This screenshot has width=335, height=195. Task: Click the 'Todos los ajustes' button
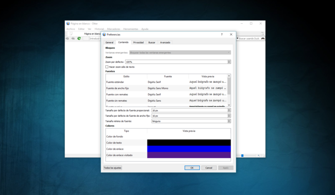click(x=112, y=168)
